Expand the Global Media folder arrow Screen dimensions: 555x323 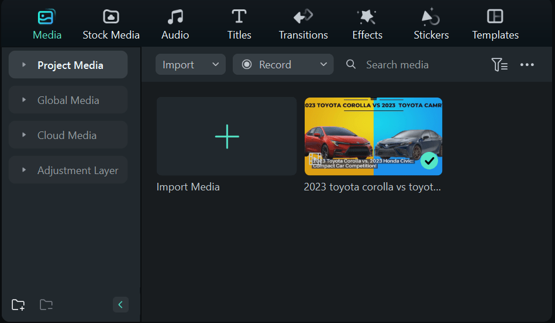(24, 100)
